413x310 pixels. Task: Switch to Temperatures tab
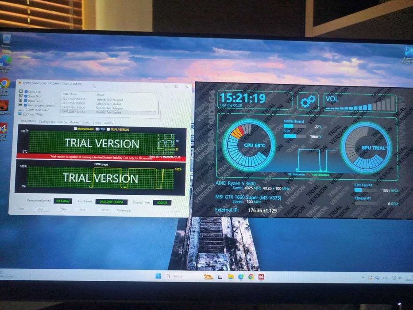pyautogui.click(x=27, y=121)
